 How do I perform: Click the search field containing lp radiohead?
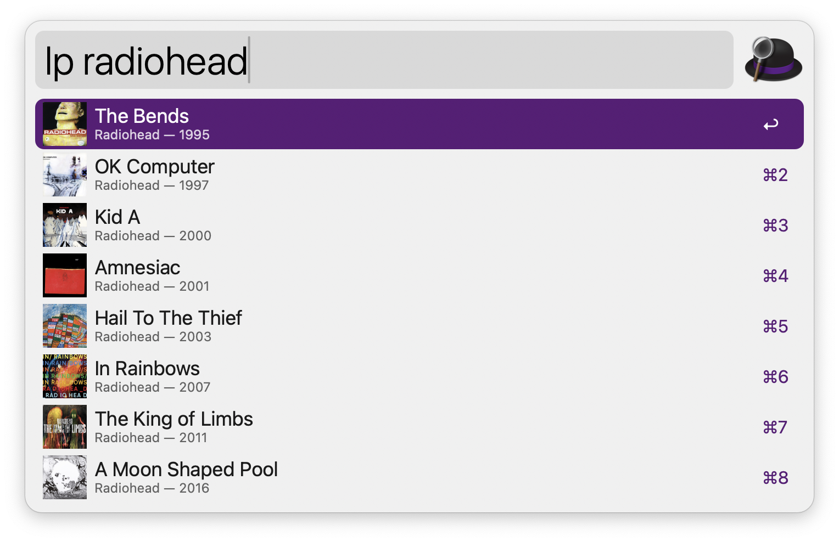click(384, 60)
